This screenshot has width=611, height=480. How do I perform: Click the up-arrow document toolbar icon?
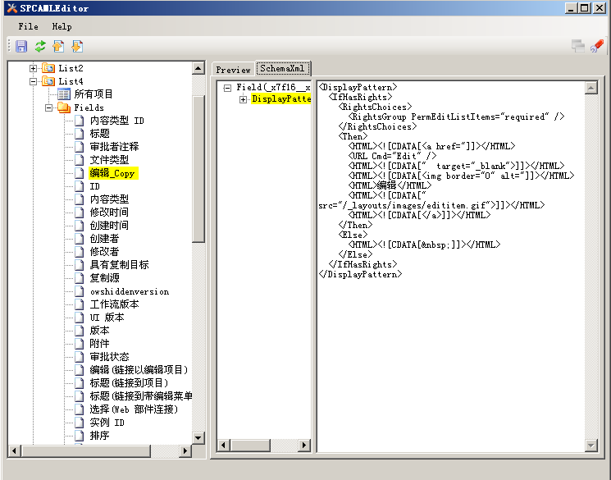[58, 47]
